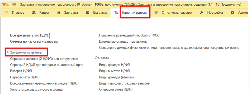Click the Отчетность documents icon

tap(156, 13)
